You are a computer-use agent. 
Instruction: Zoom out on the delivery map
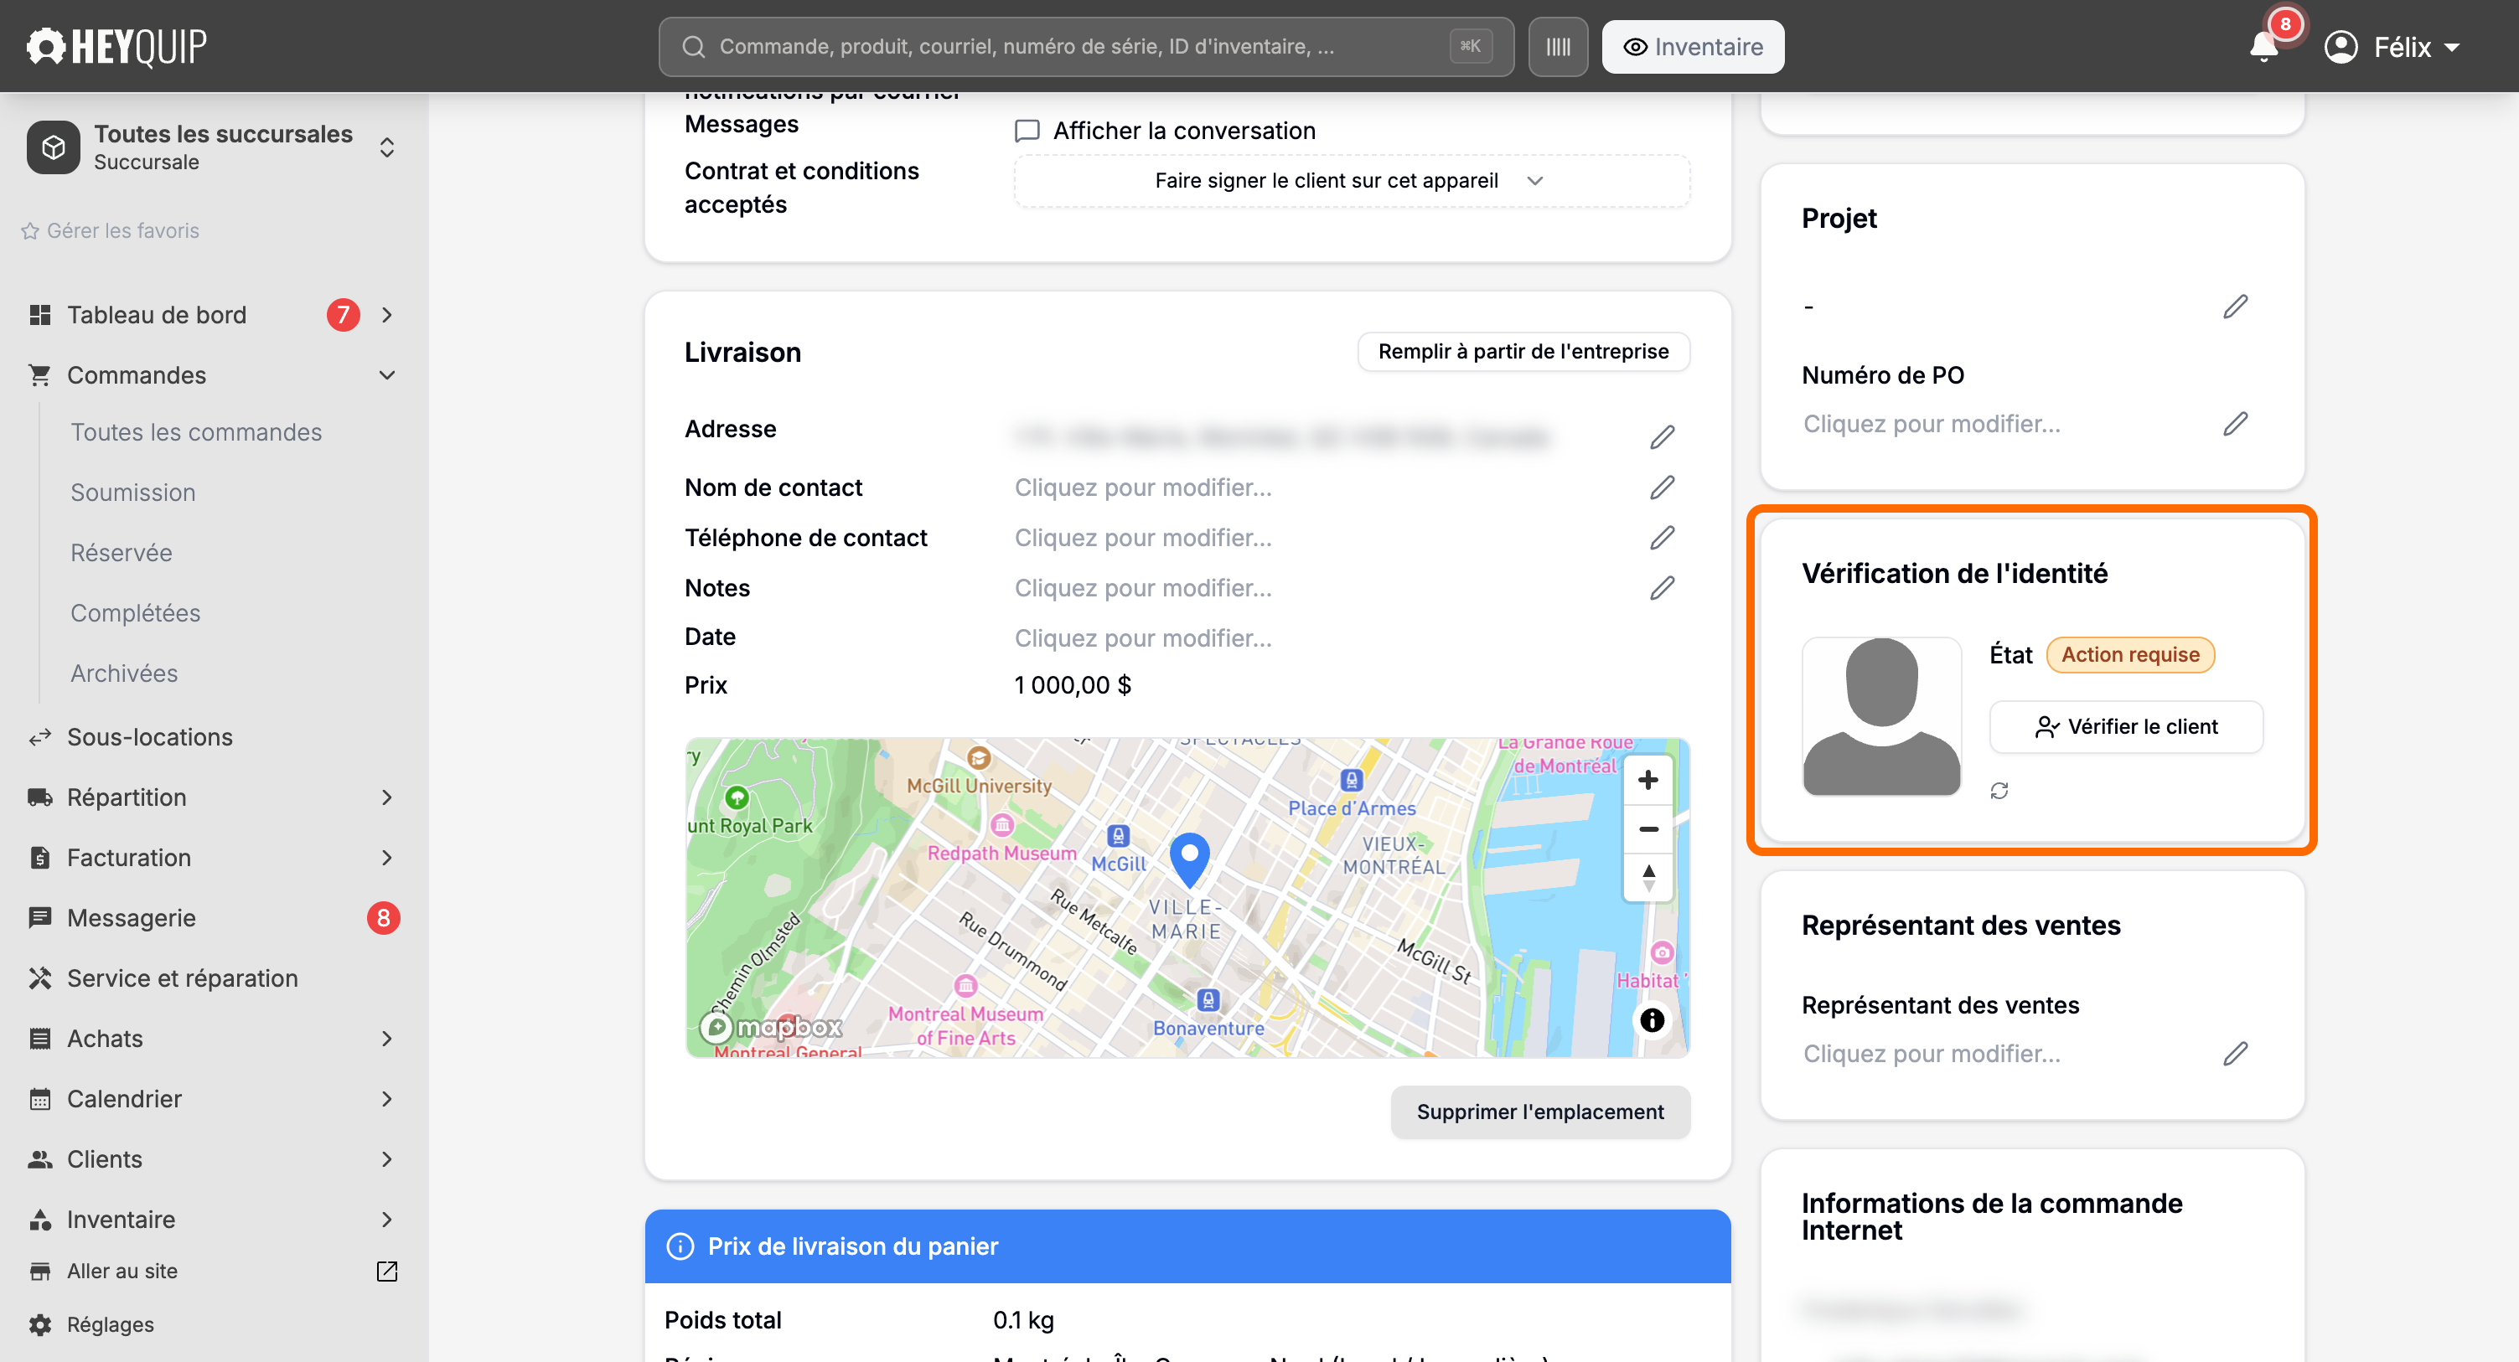click(x=1647, y=828)
